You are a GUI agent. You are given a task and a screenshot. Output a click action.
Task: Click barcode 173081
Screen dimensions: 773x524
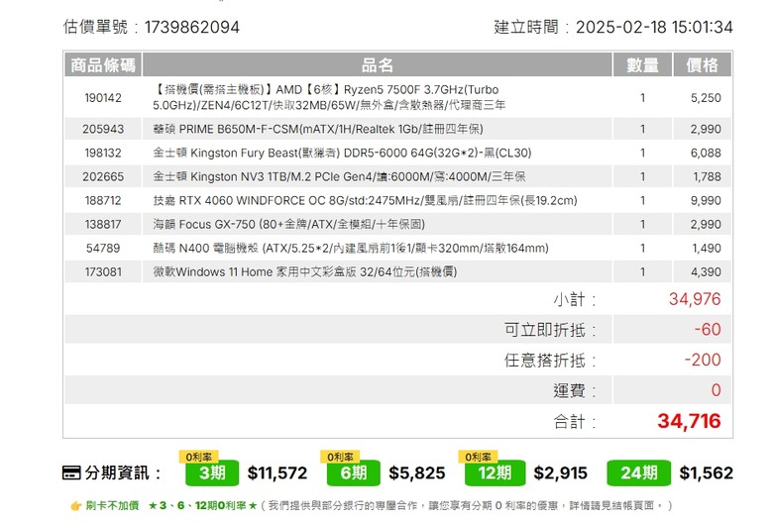coord(103,272)
